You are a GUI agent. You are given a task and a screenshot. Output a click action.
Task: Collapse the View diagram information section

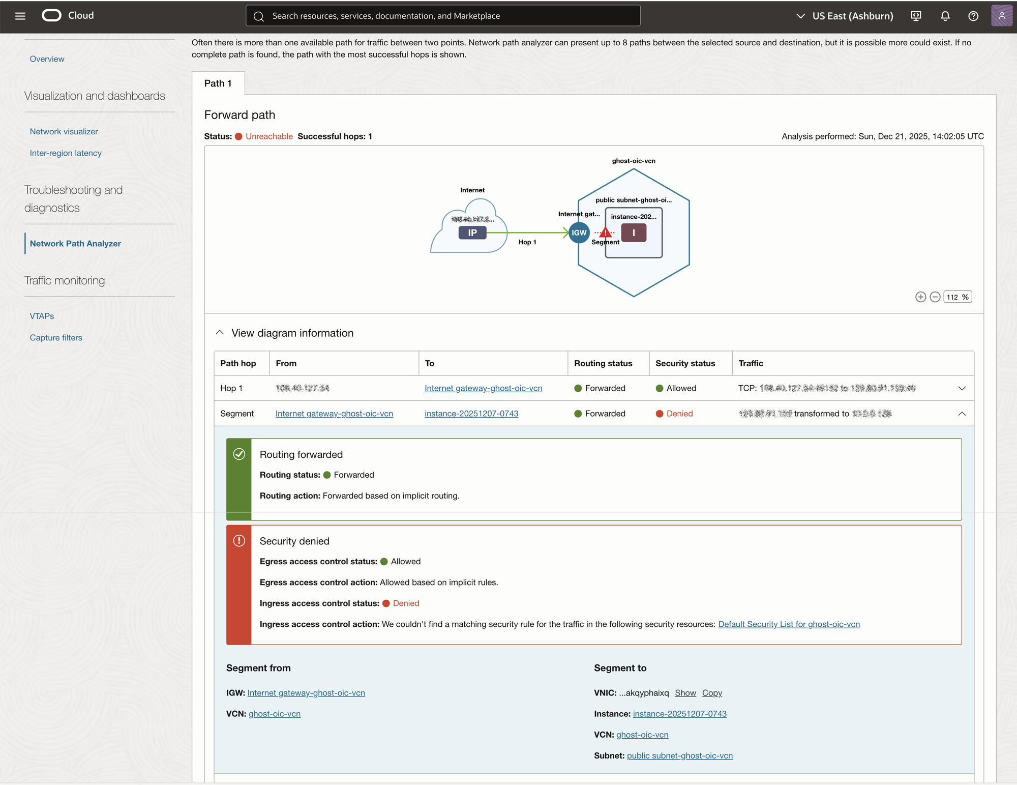coord(220,333)
